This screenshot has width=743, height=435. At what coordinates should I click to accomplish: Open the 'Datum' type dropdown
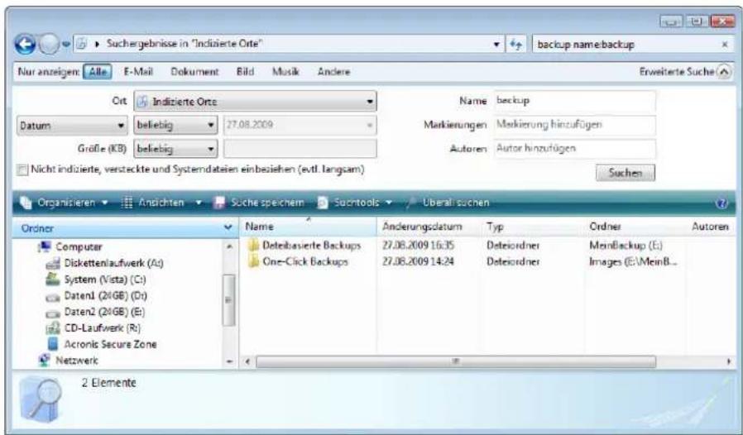72,126
